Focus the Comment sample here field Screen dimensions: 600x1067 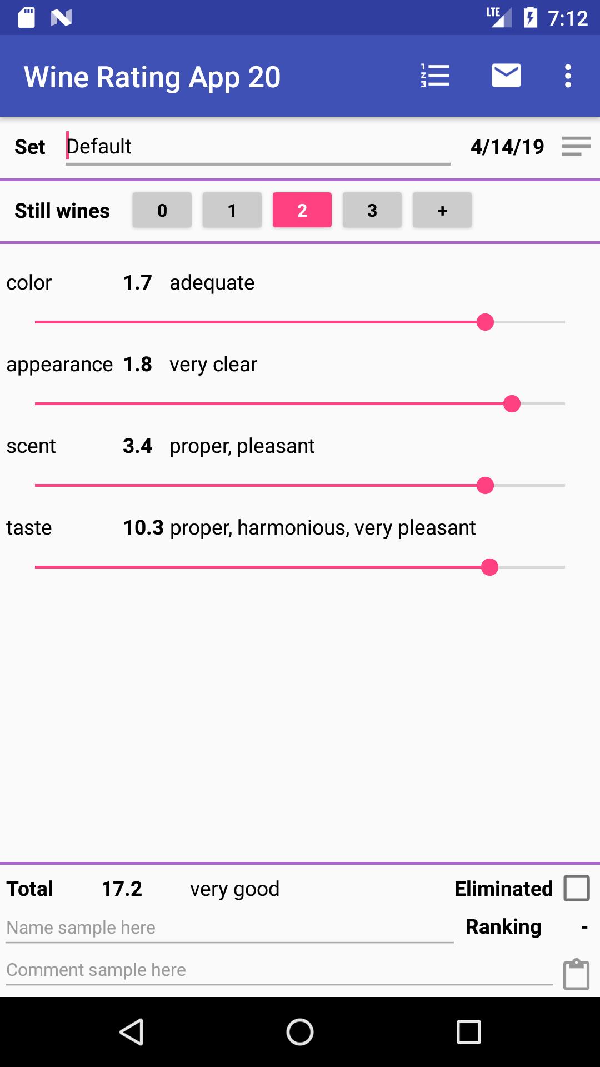click(x=279, y=970)
